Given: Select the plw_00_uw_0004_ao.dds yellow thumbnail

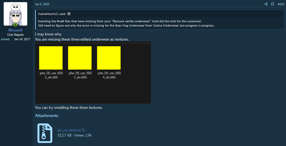Looking at the screenshot, I should [x=109, y=58].
